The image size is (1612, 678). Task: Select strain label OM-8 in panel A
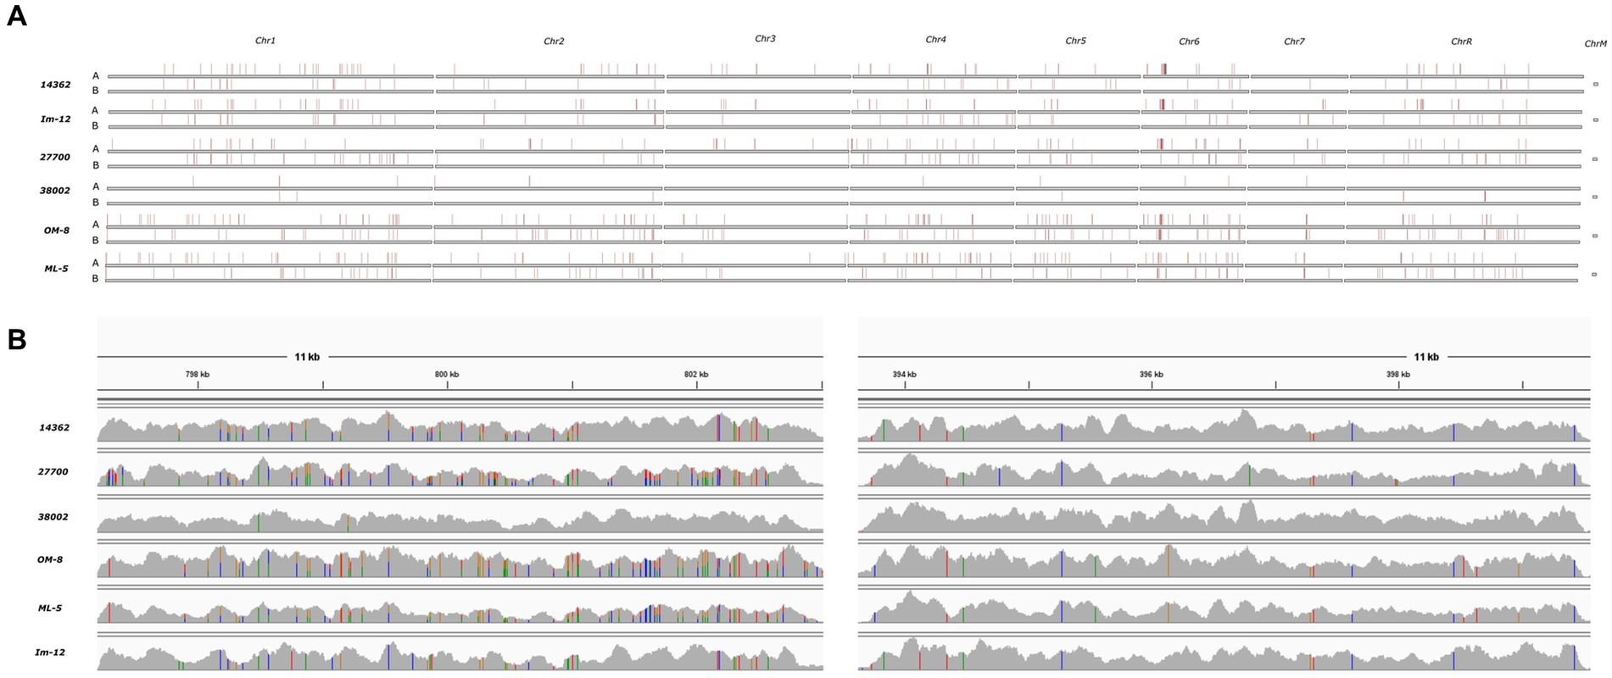coord(57,231)
